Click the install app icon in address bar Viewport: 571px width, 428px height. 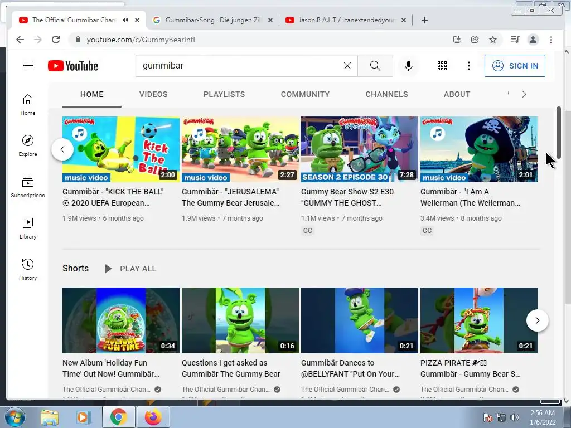coord(457,40)
